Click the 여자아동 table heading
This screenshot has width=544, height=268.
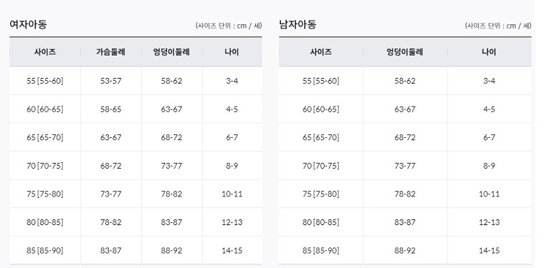point(28,24)
